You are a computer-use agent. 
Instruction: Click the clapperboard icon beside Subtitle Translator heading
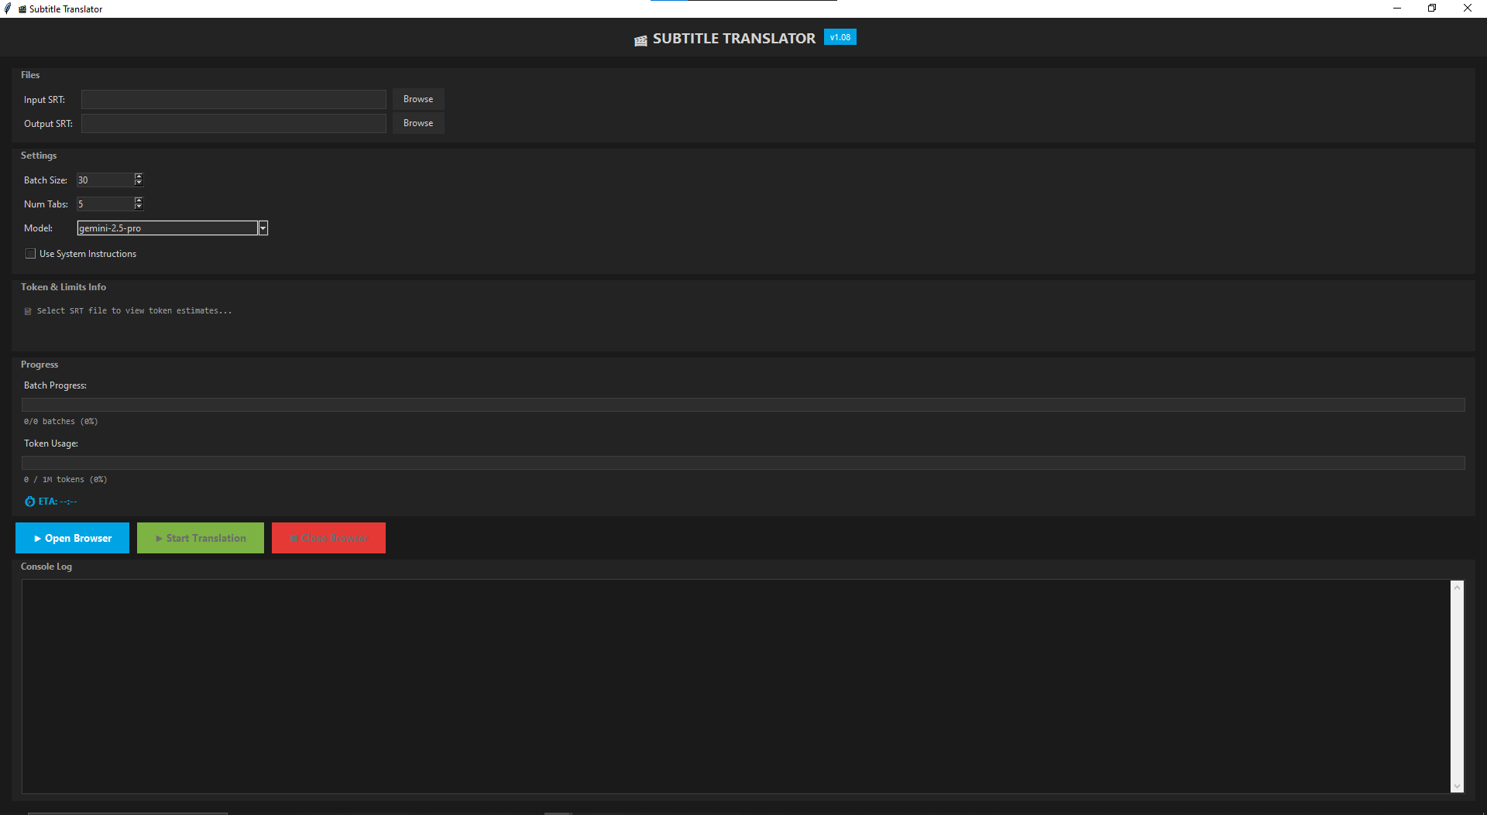[640, 40]
